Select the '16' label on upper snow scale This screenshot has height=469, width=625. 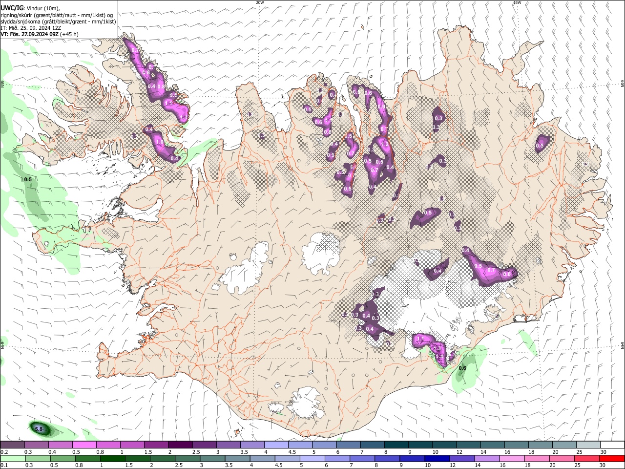[508, 452]
